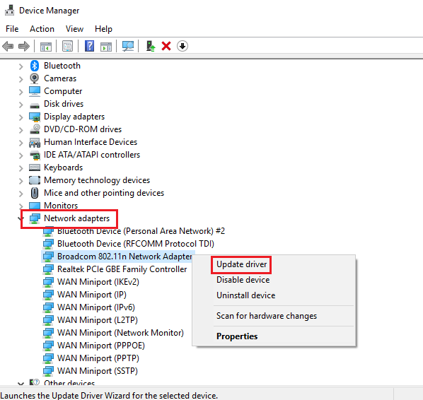Select WAN Miniport (IP)
Viewport: 423px width, 400px height.
pyautogui.click(x=92, y=295)
